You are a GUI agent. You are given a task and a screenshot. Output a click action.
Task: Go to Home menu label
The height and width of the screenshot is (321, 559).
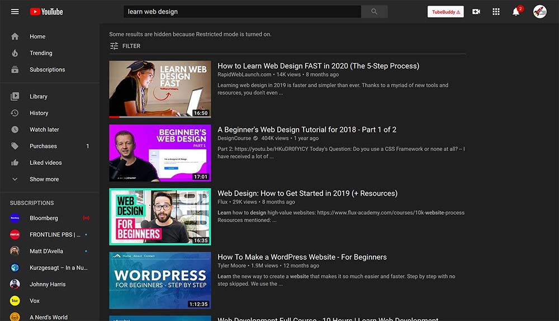pyautogui.click(x=37, y=36)
